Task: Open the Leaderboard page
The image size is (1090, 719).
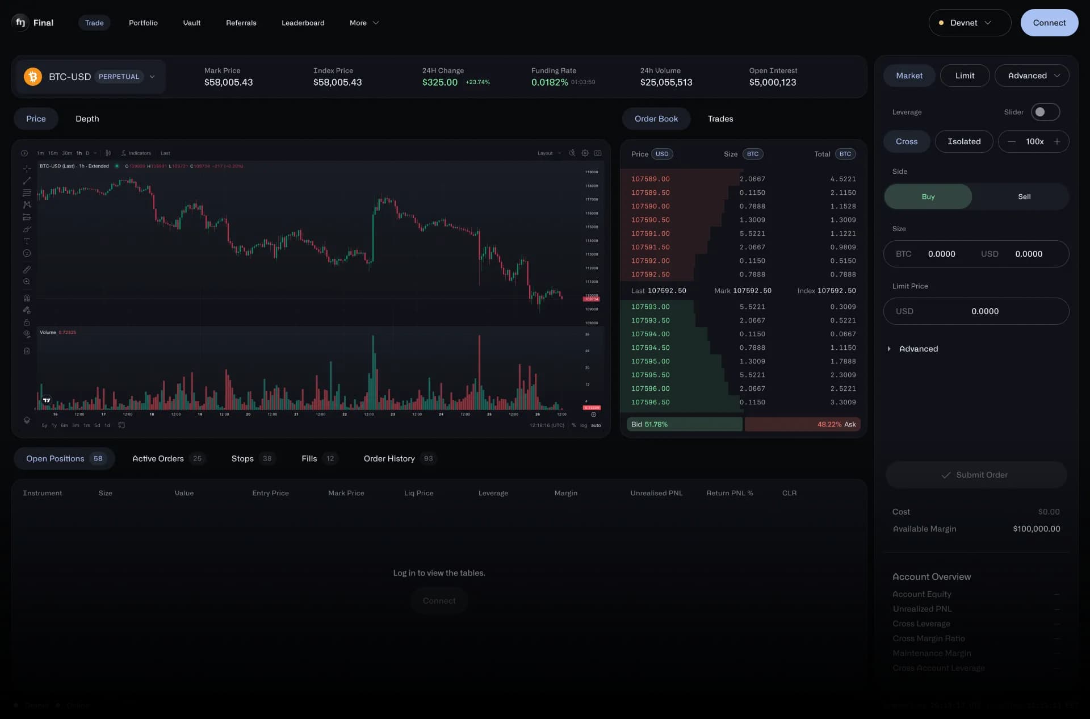Action: tap(303, 23)
